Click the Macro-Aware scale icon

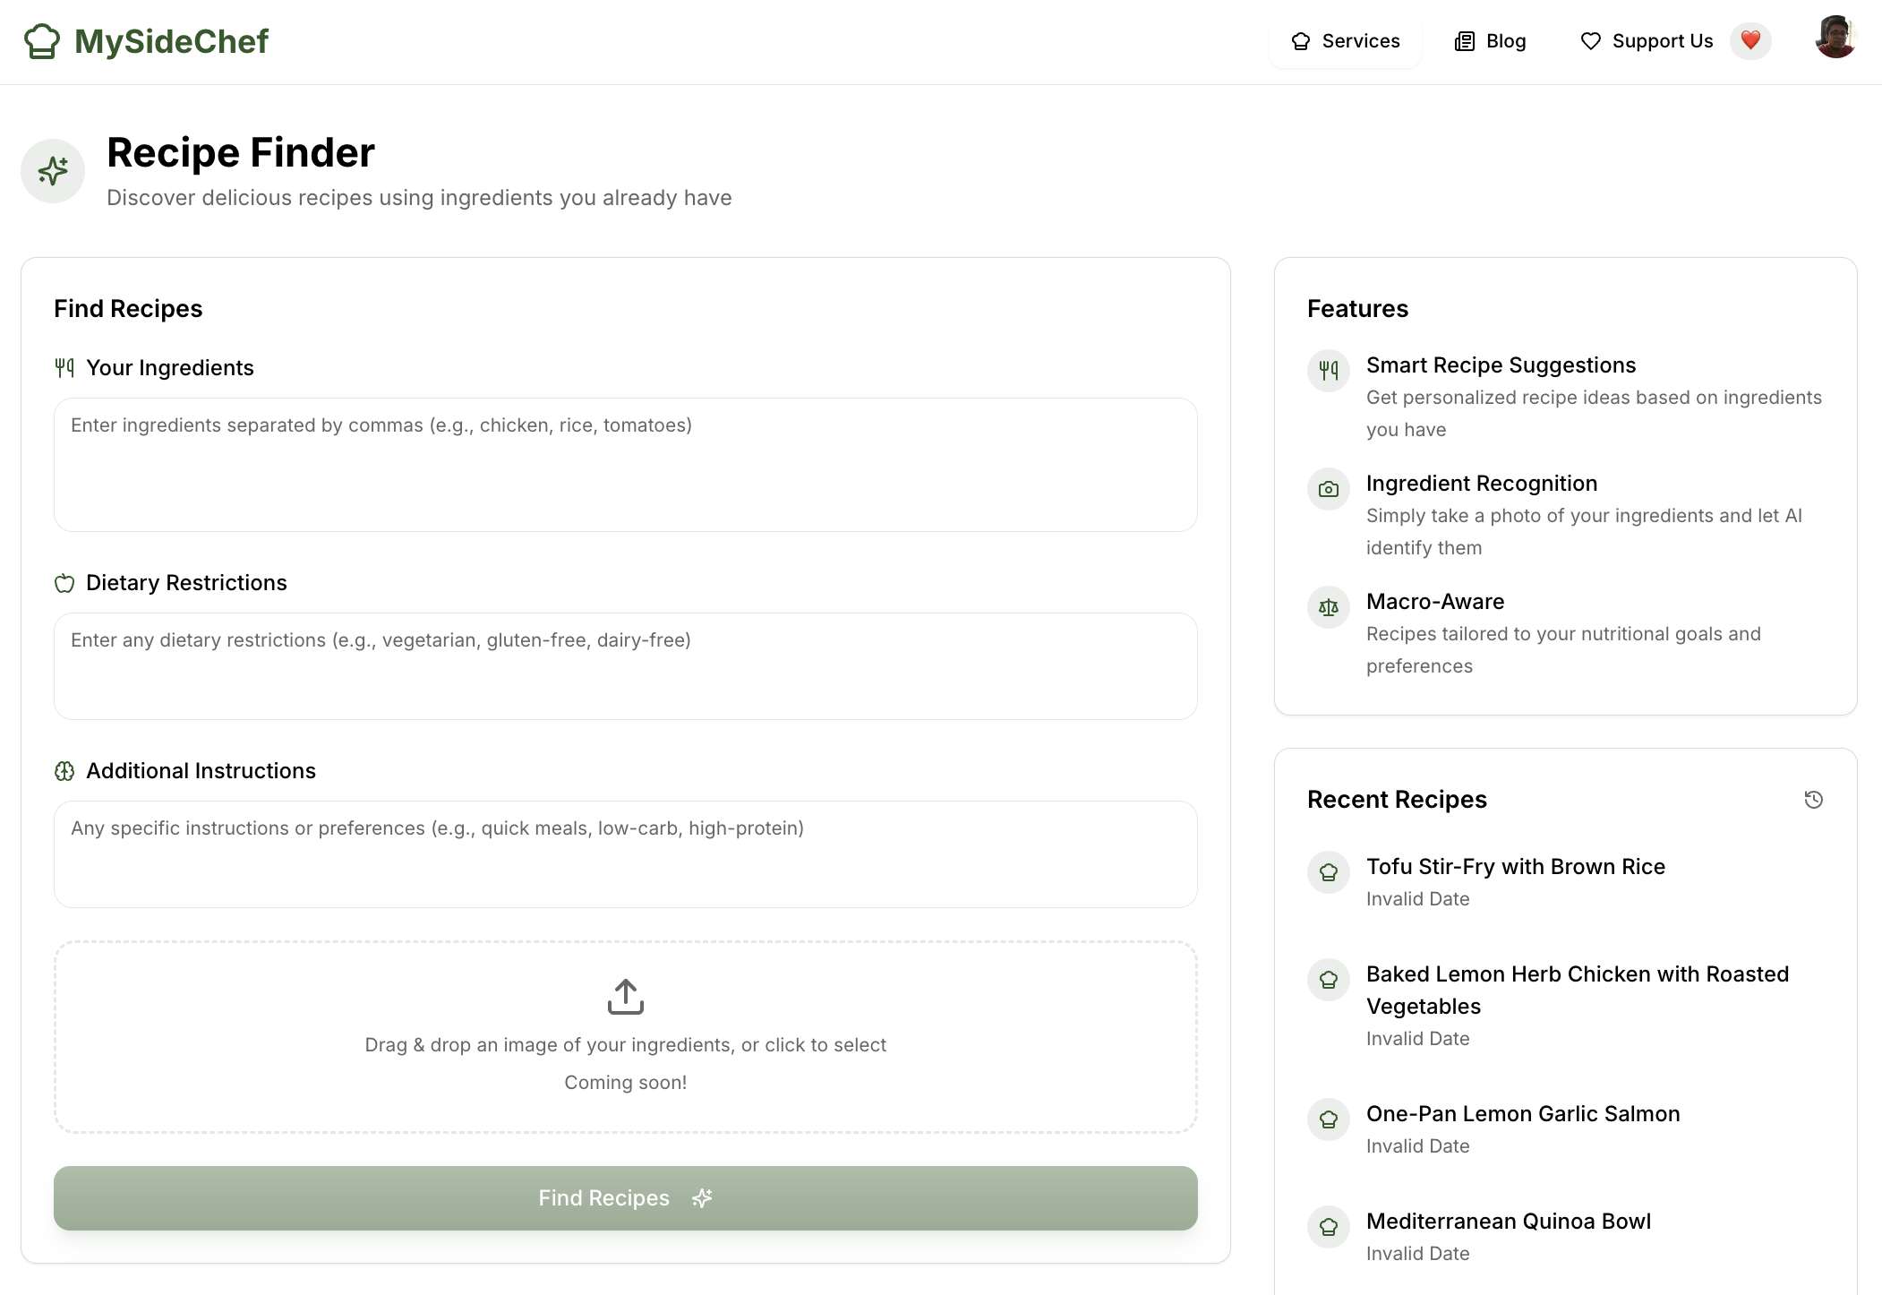click(1329, 607)
